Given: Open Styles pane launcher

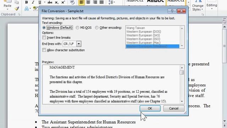Looking at the screenshot, I should coord(203,14).
